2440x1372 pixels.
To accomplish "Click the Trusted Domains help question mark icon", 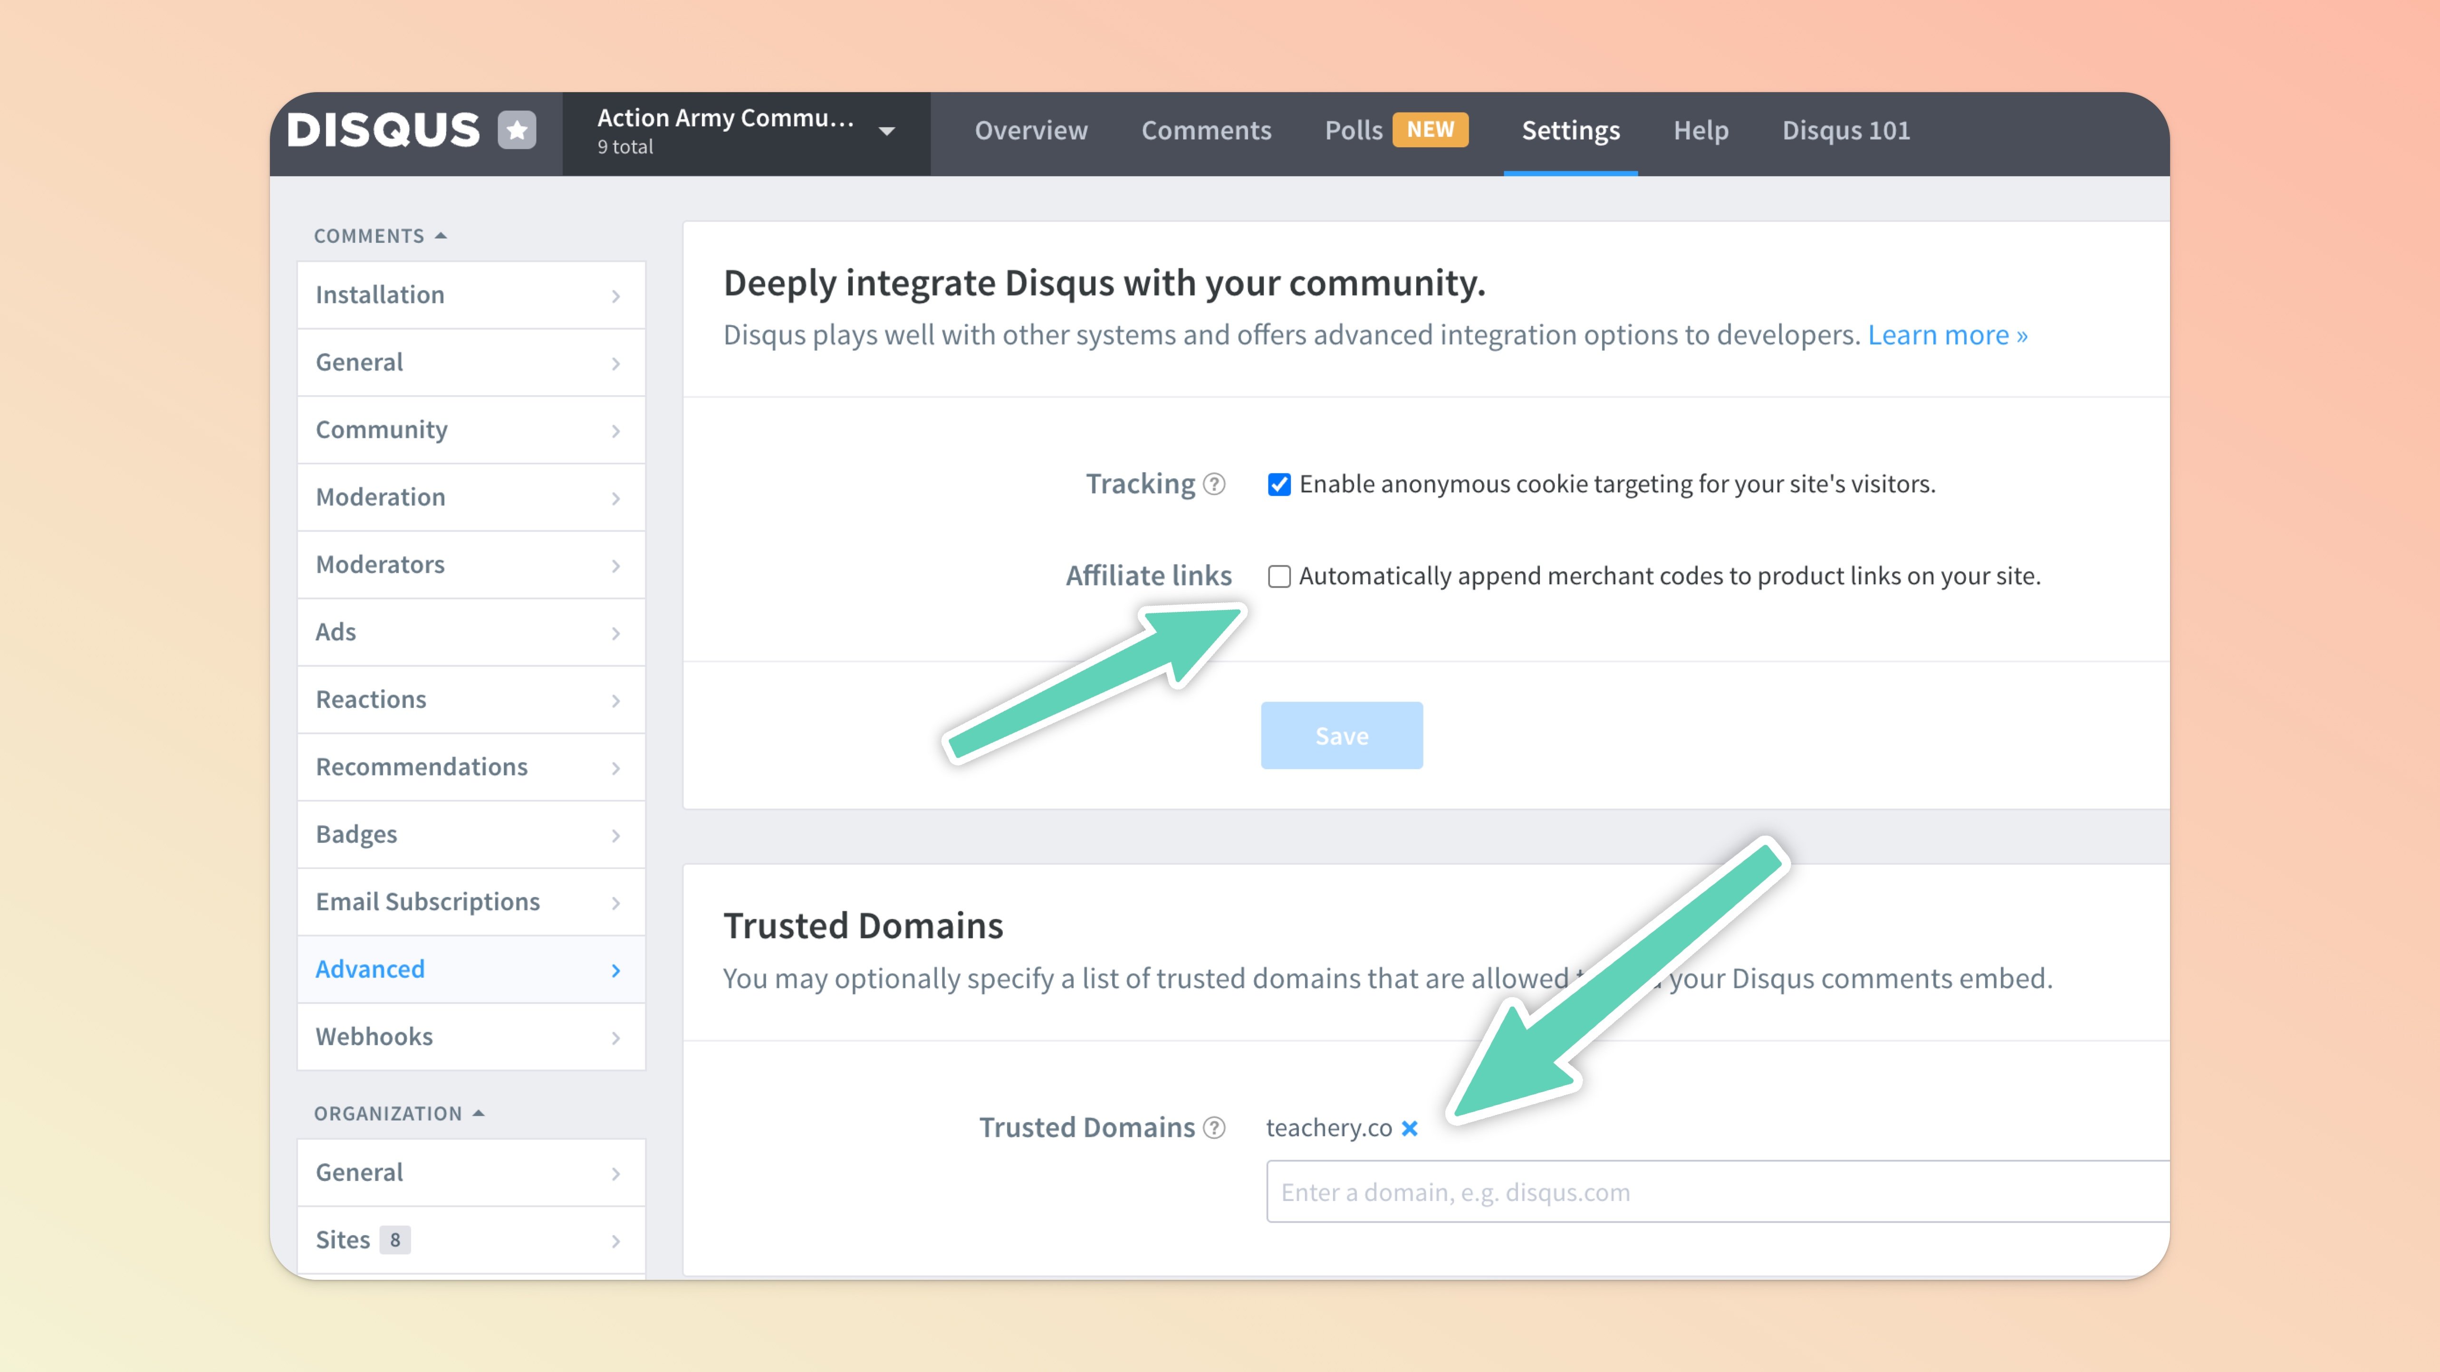I will pos(1214,1128).
